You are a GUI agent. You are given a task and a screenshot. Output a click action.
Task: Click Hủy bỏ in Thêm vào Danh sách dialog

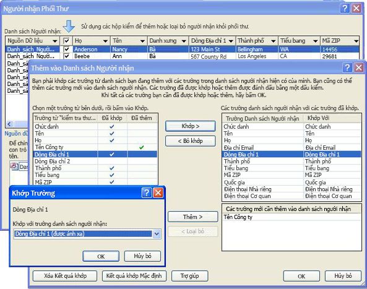pos(343,276)
